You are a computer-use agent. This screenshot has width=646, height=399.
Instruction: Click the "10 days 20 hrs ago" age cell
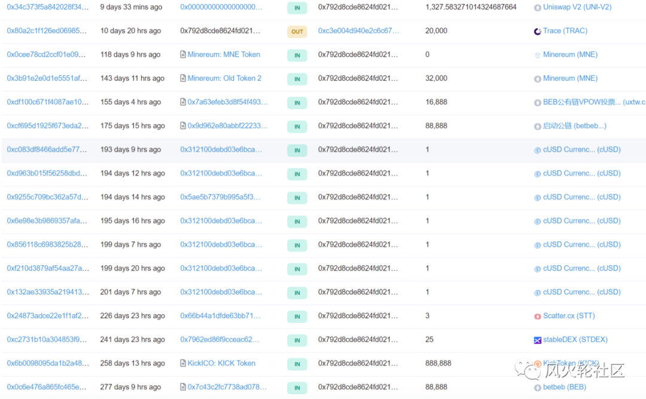[x=130, y=31]
